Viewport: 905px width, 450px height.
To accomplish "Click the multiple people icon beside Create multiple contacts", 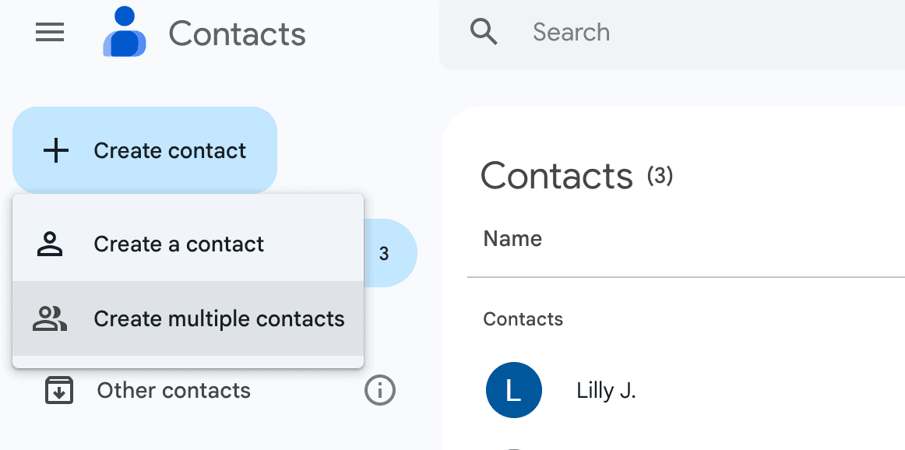I will [49, 318].
